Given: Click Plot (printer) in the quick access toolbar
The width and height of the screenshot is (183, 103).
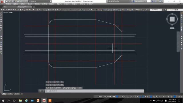Looking at the screenshot, I should point(18,1).
